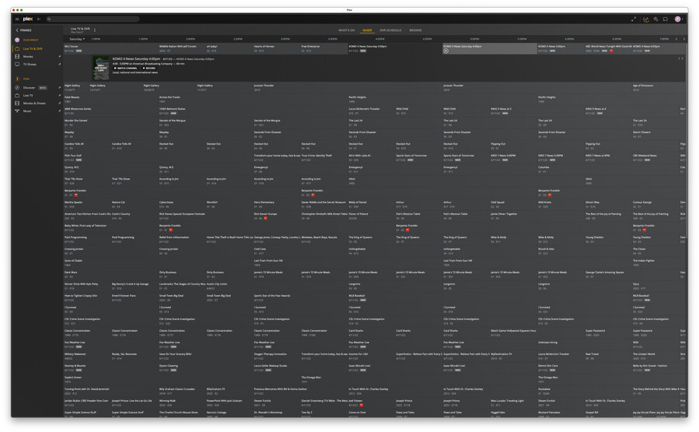Click record circle on selected KOMO 4 News

tap(446, 51)
